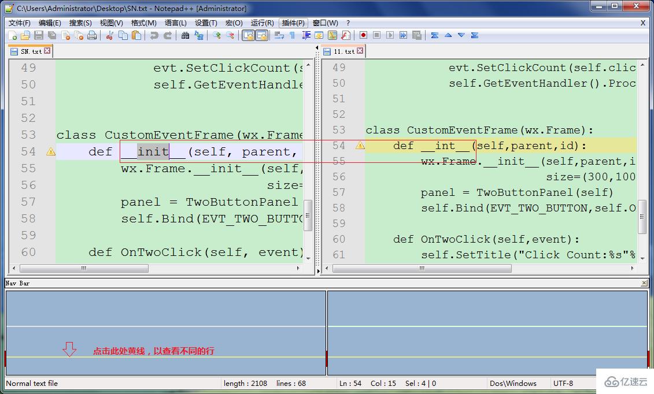Click the Zoom Out magnifier icon

point(230,35)
